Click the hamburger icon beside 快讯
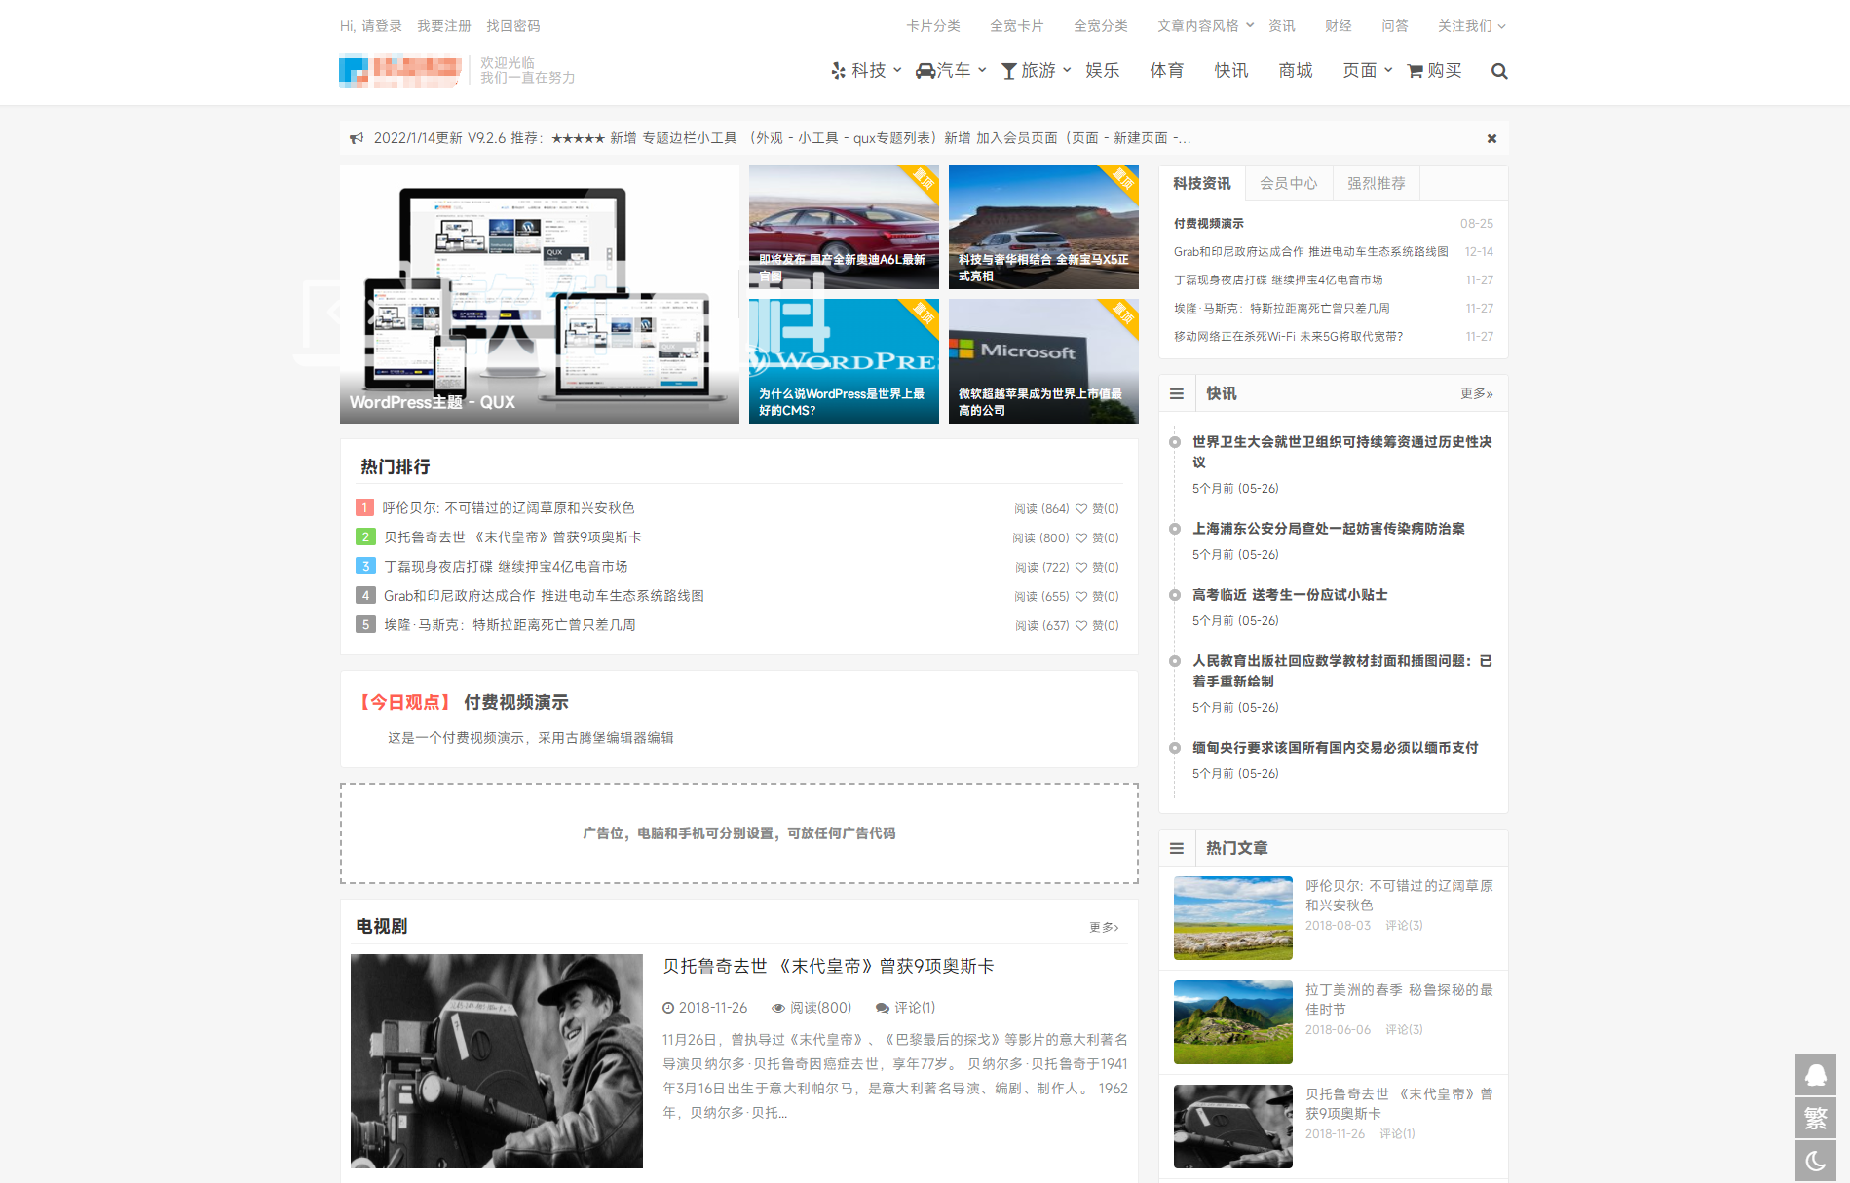Screen dimensions: 1850x1183 (x=1177, y=393)
